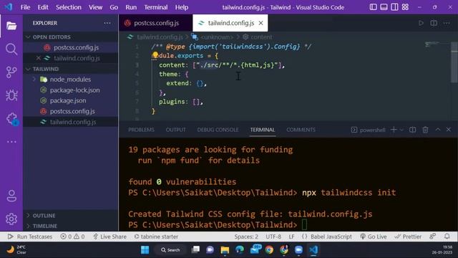458x258 pixels.
Task: Click Go Live server button
Action: (x=374, y=236)
